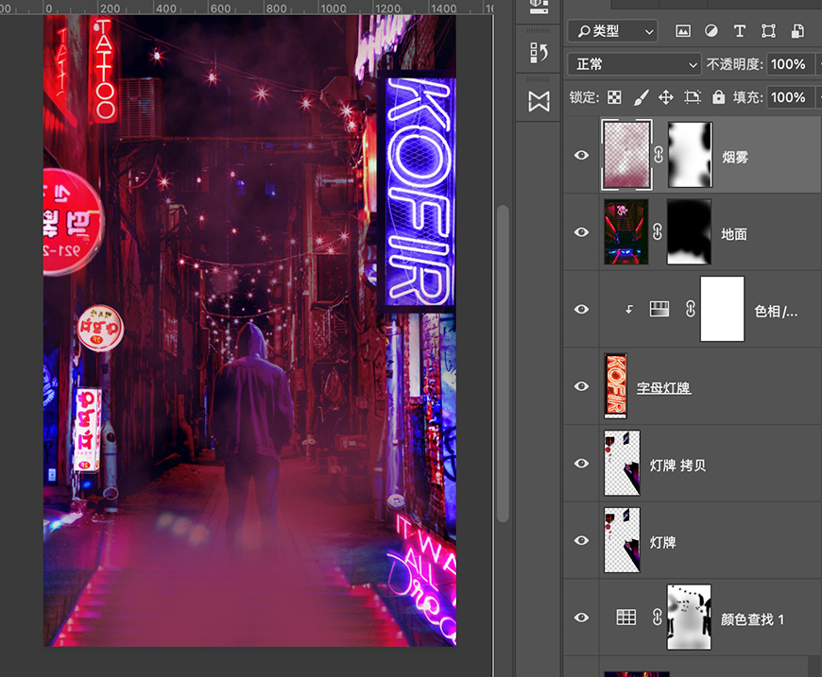822x677 pixels.
Task: Lock all on layer using padlock icon
Action: (x=719, y=97)
